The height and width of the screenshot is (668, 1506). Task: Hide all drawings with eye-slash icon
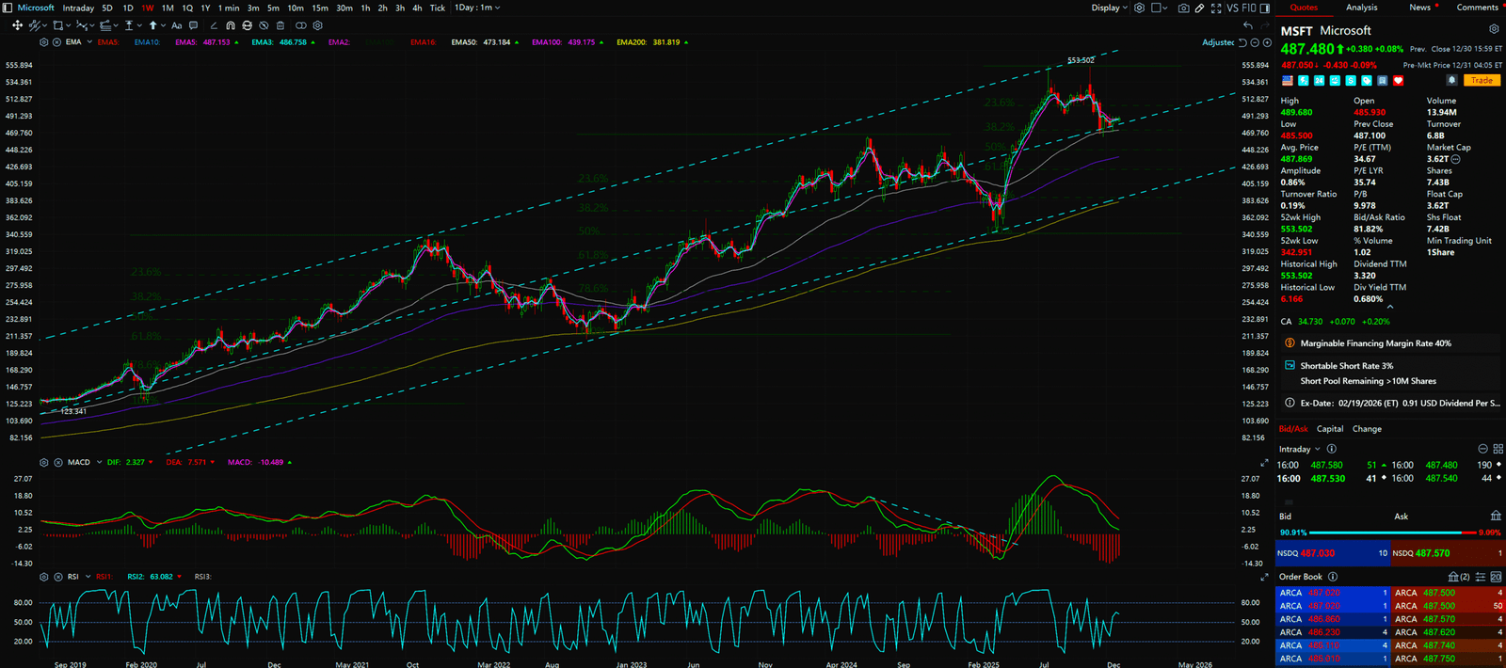coord(264,25)
